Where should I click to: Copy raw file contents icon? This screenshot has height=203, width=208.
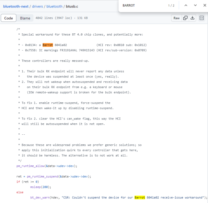pos(185,18)
